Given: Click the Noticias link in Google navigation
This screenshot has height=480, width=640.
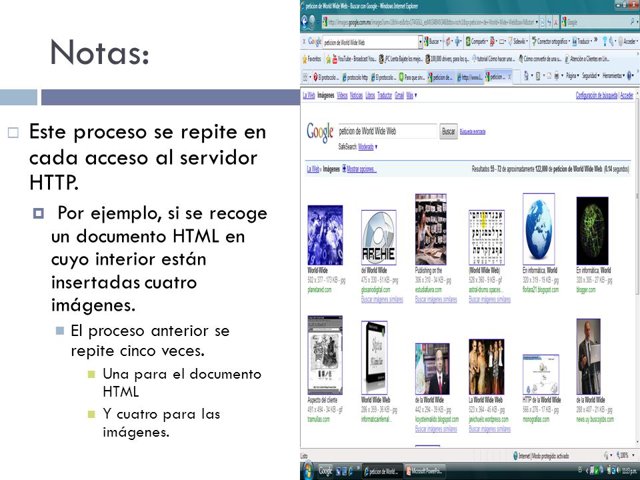Looking at the screenshot, I should point(356,95).
